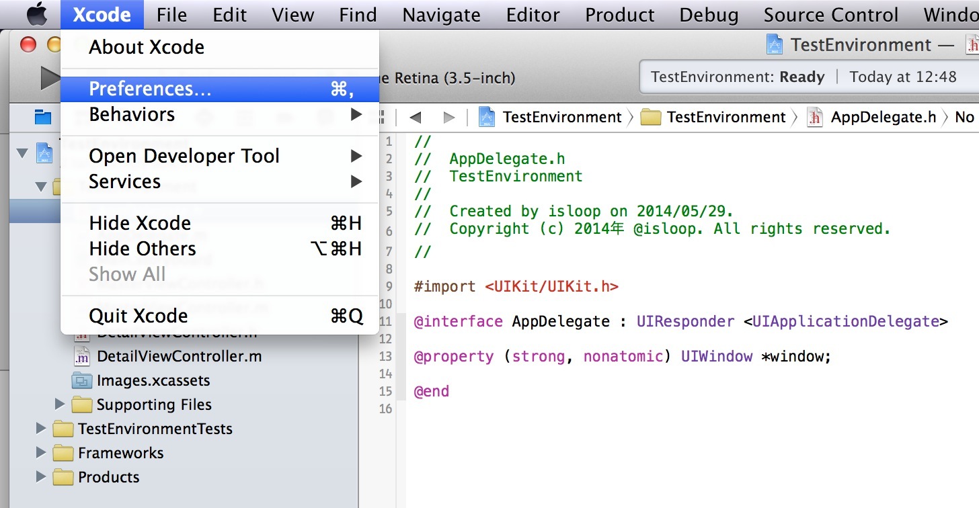The width and height of the screenshot is (979, 508).
Task: Expand the Frameworks folder
Action: pos(41,452)
